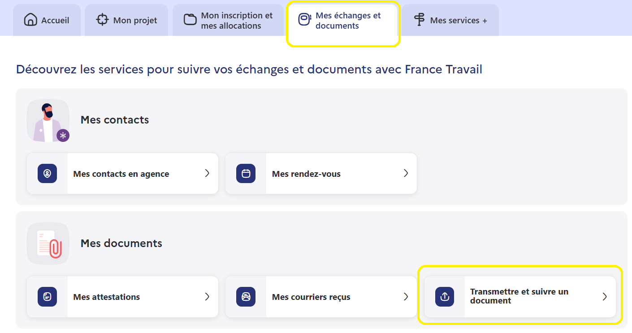Click the calendar icon for Mes rendez-vous

click(x=246, y=174)
